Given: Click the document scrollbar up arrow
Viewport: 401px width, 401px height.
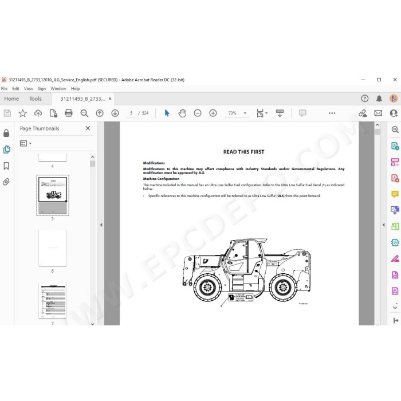Looking at the screenshot, I should [x=377, y=125].
